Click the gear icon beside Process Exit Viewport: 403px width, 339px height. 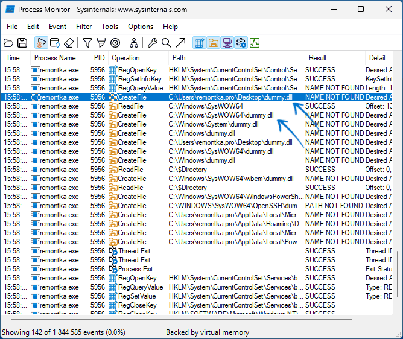[x=113, y=269]
